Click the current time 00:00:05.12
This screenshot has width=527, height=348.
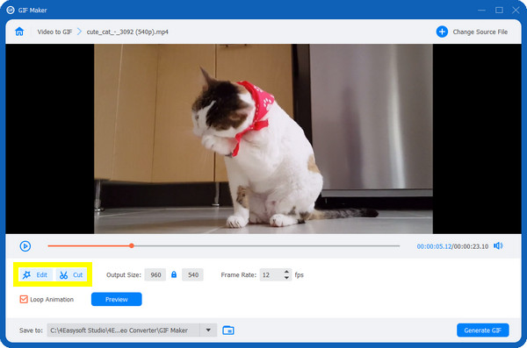point(434,246)
